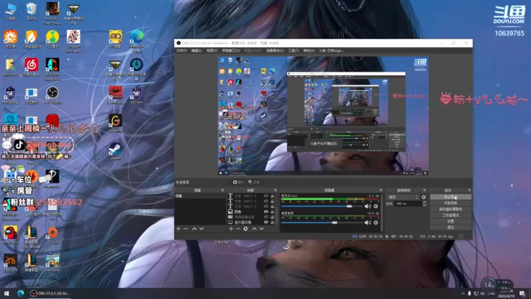Open the 工具(T) menu

tap(293, 50)
